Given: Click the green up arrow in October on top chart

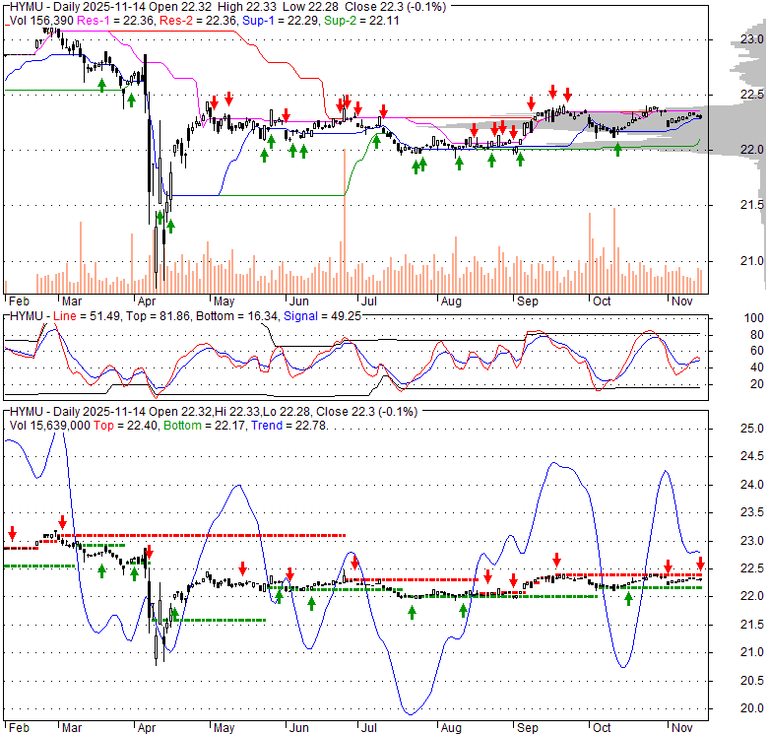Looking at the screenshot, I should [618, 149].
